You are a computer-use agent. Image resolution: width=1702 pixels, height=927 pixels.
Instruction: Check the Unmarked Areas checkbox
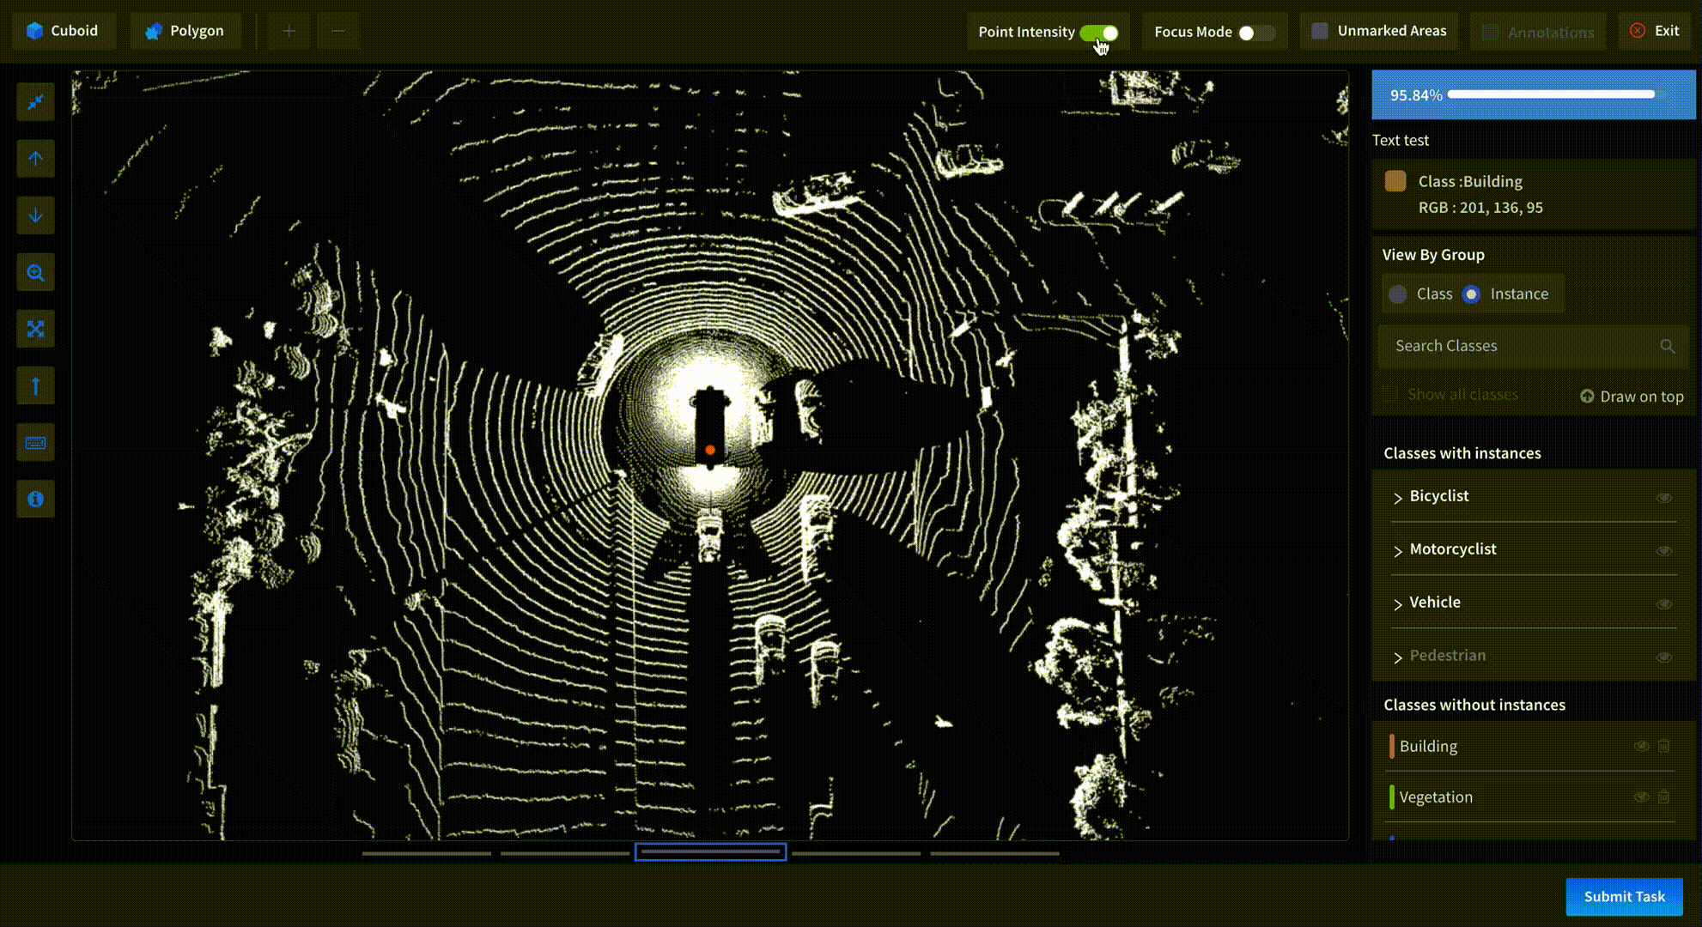pos(1320,31)
